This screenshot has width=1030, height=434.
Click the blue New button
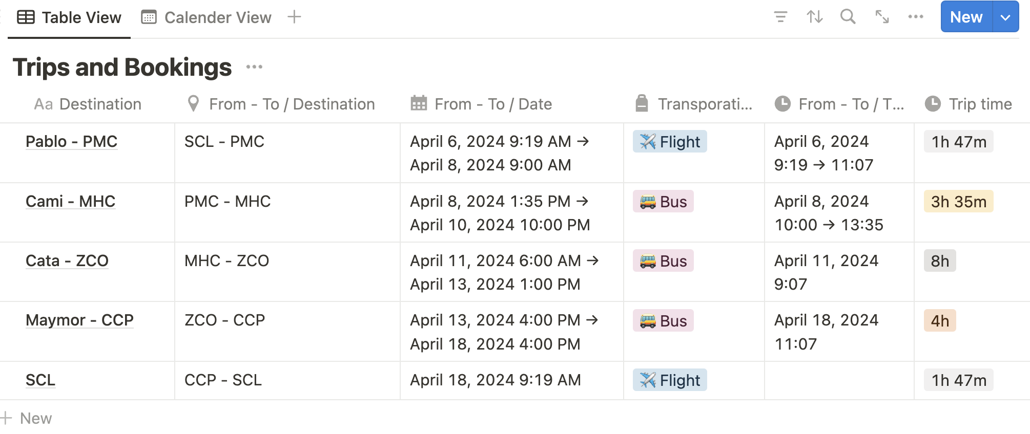coord(966,17)
